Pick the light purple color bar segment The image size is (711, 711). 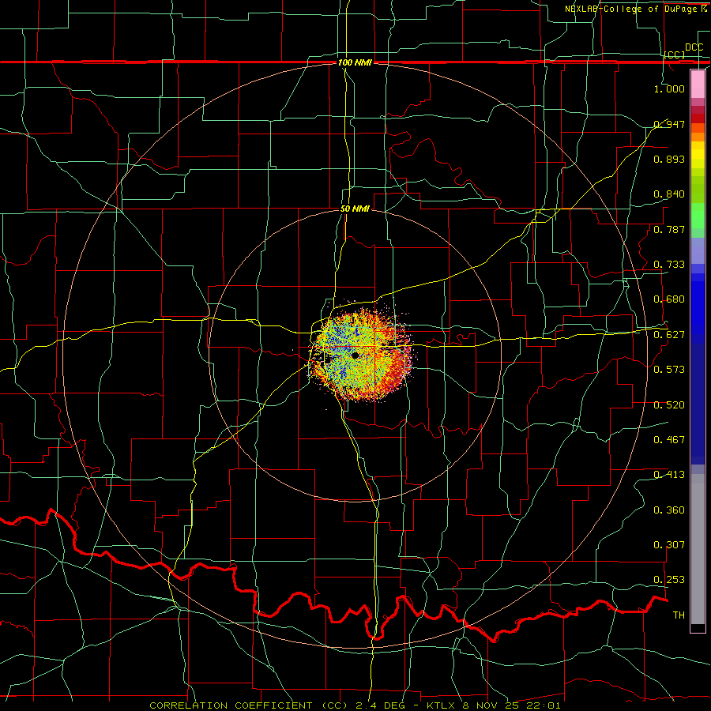[x=698, y=251]
